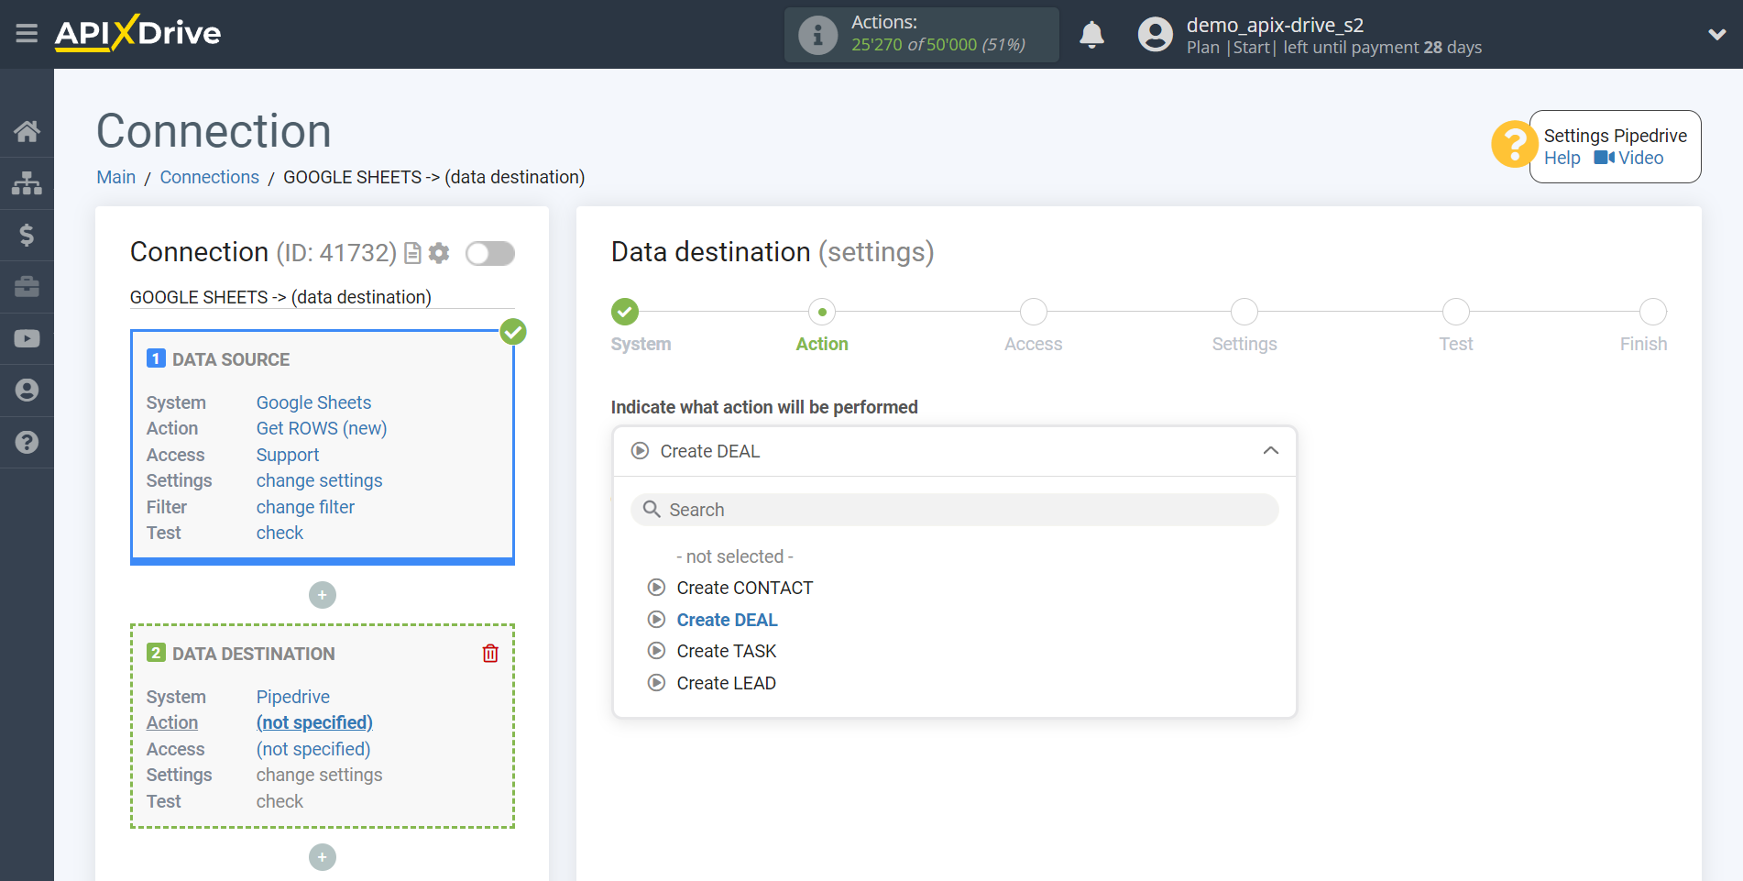Go to Home in sidebar
This screenshot has height=881, width=1743.
(x=27, y=131)
